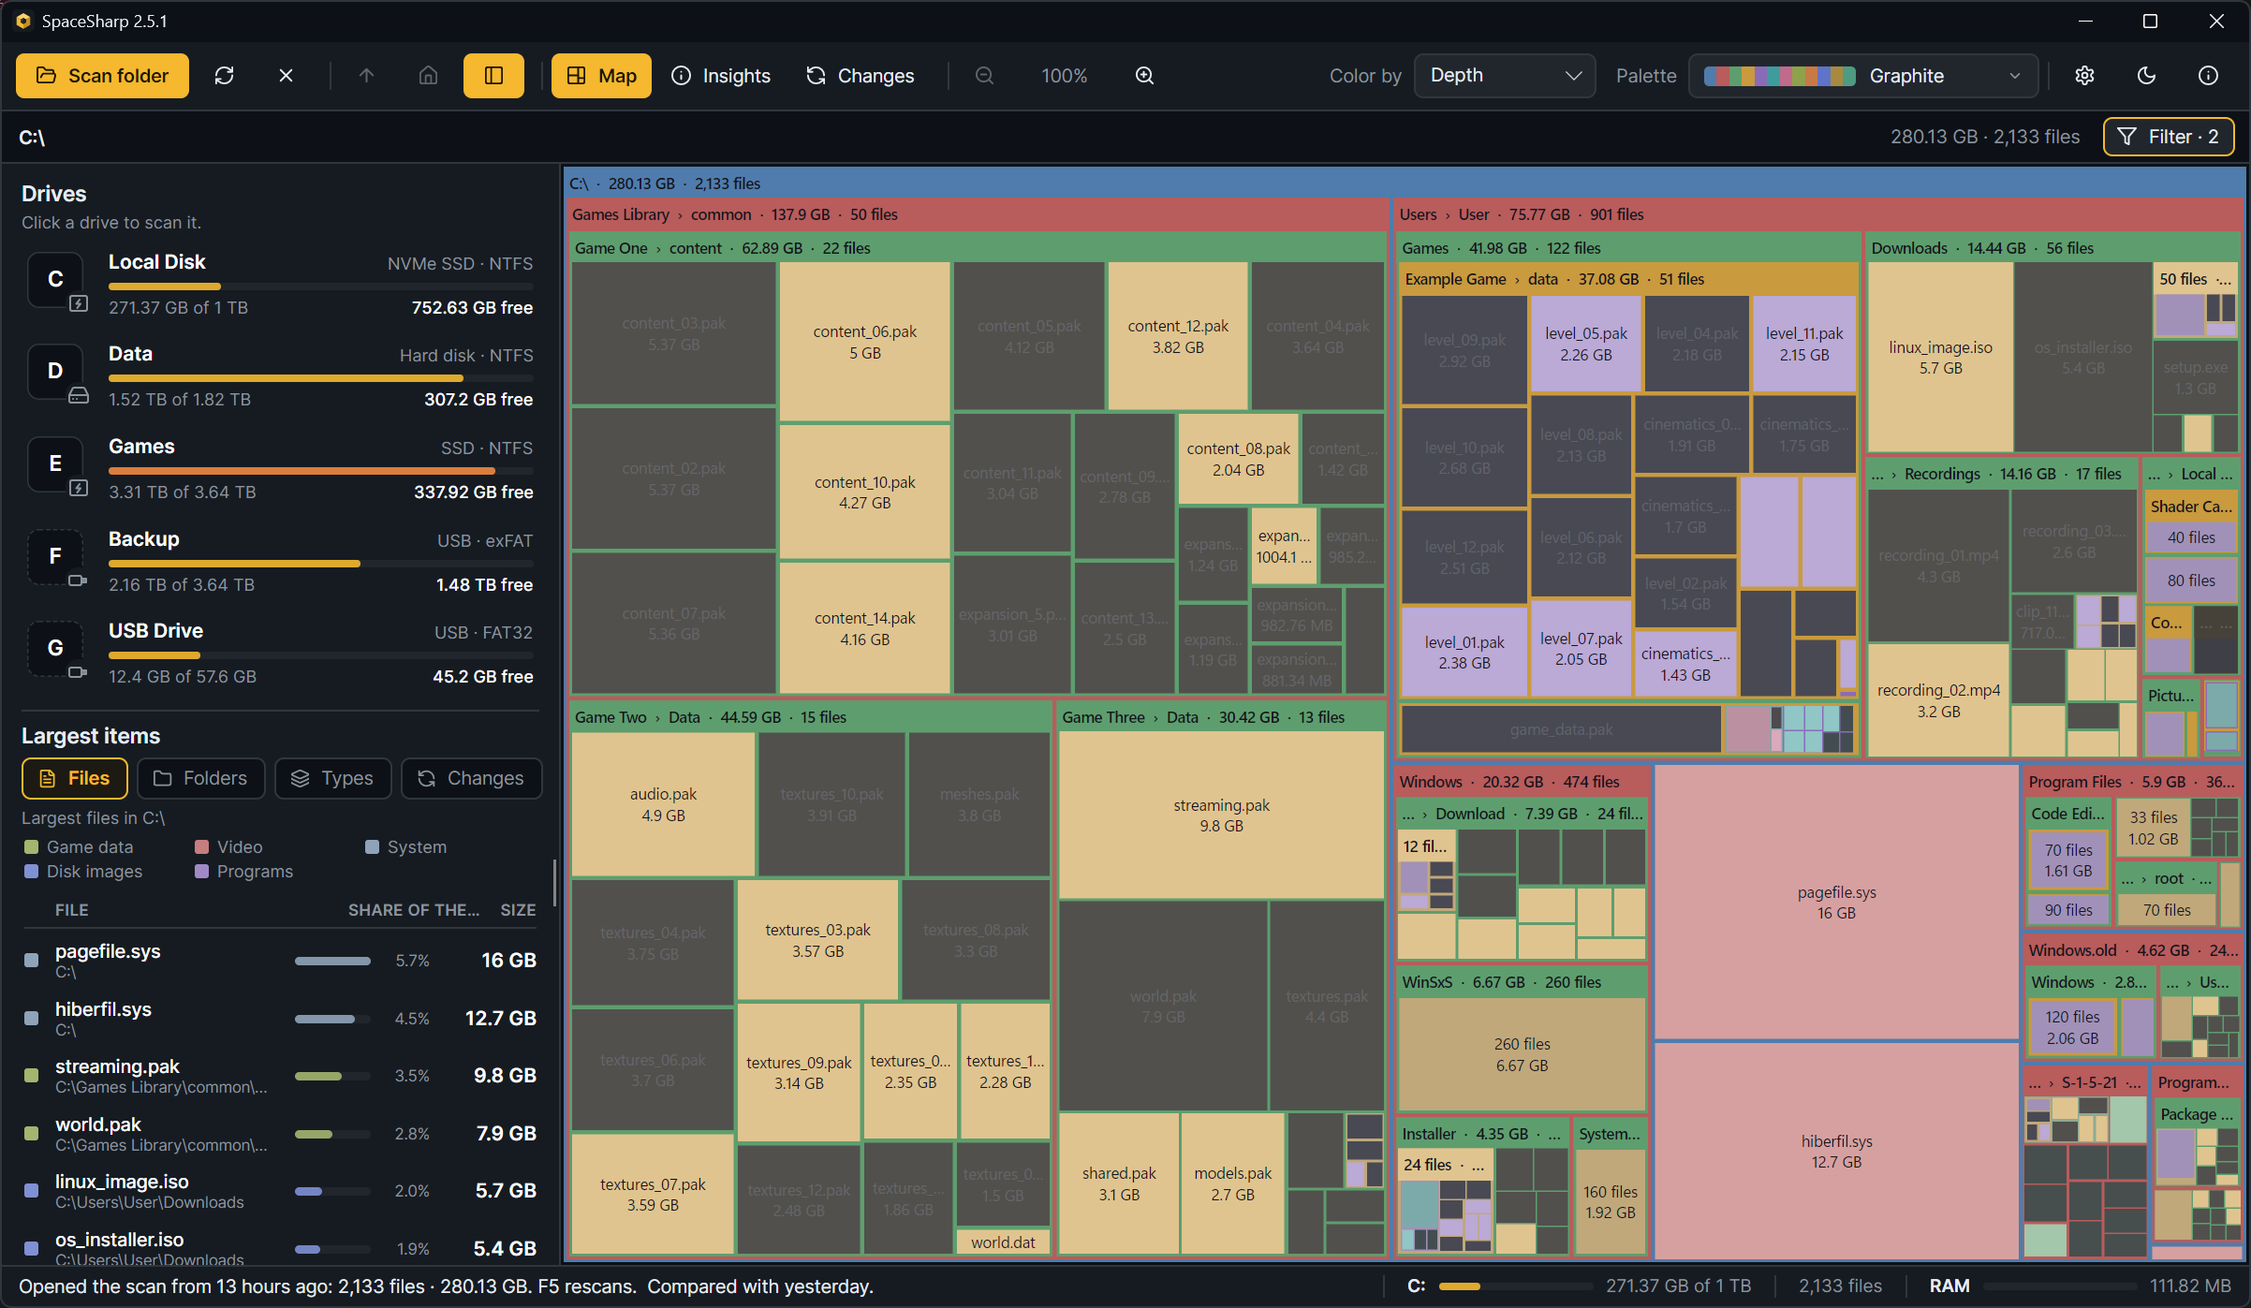2251x1308 pixels.
Task: Select drive G USB Drive icon tile
Action: (56, 649)
